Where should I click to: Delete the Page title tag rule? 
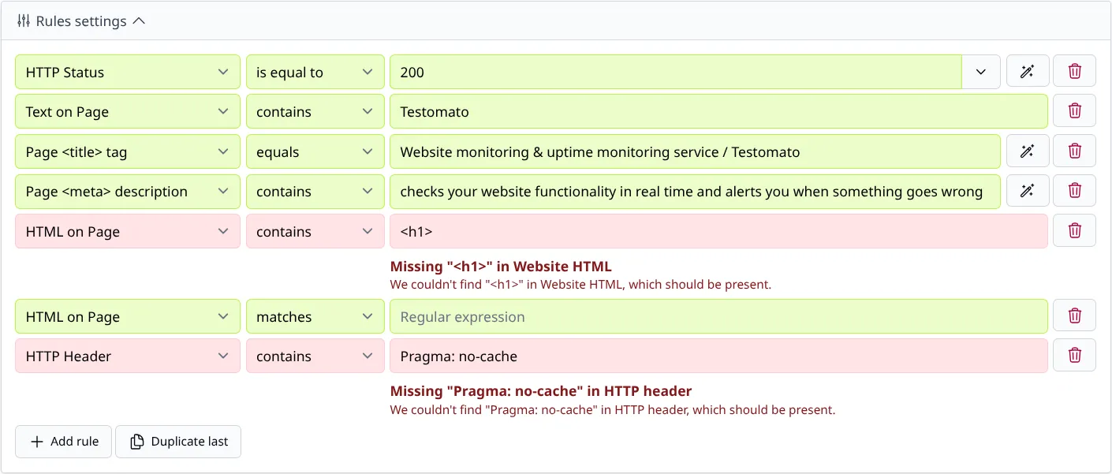[1074, 151]
